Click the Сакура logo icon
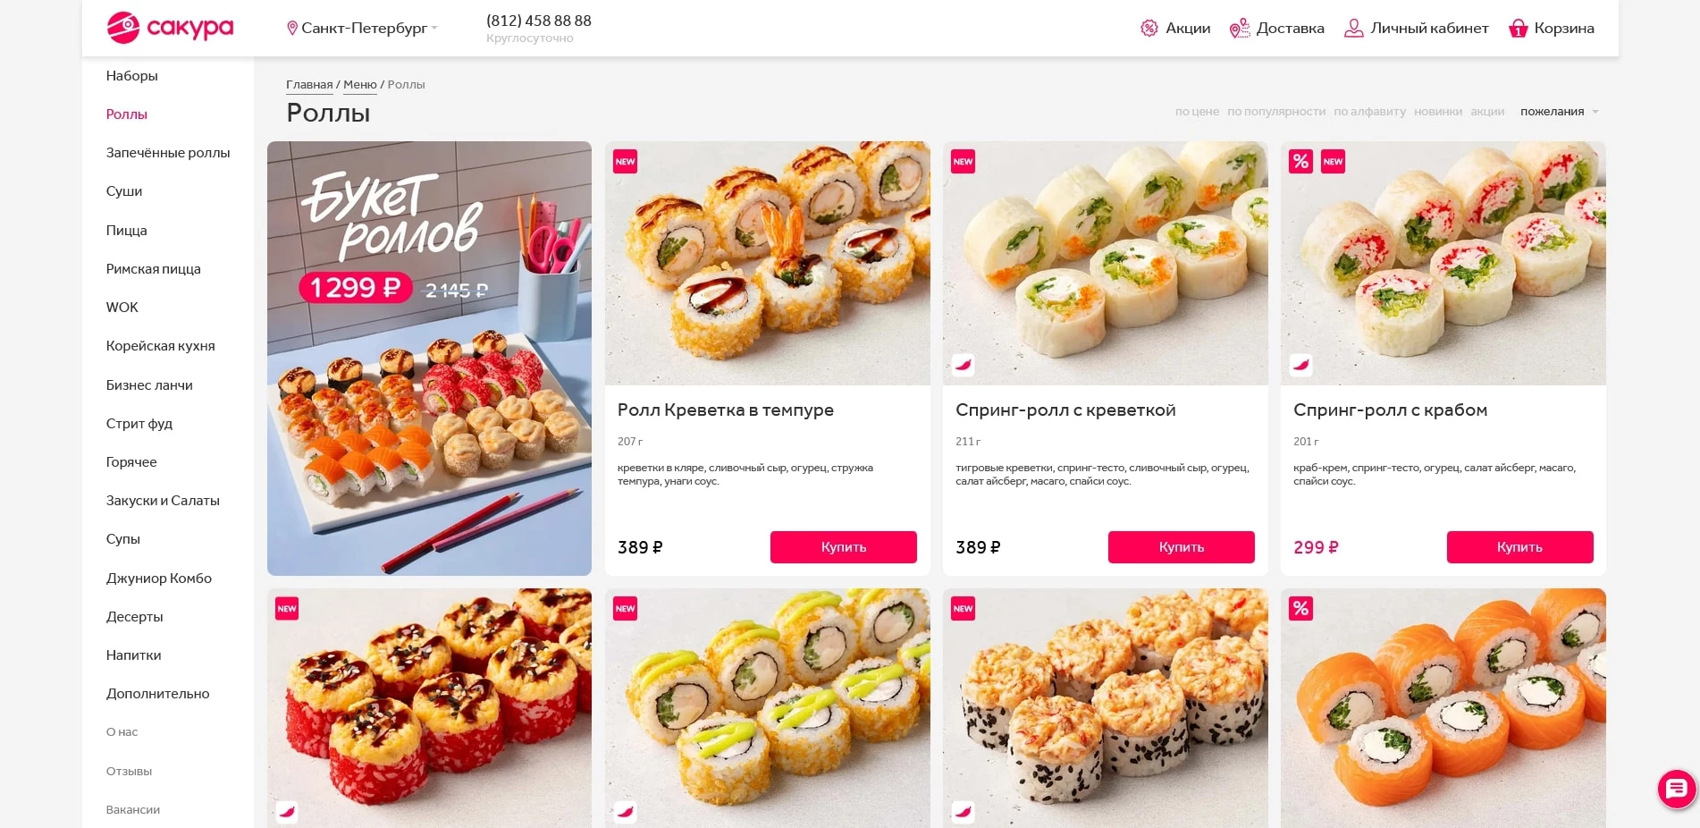1700x828 pixels. click(123, 28)
